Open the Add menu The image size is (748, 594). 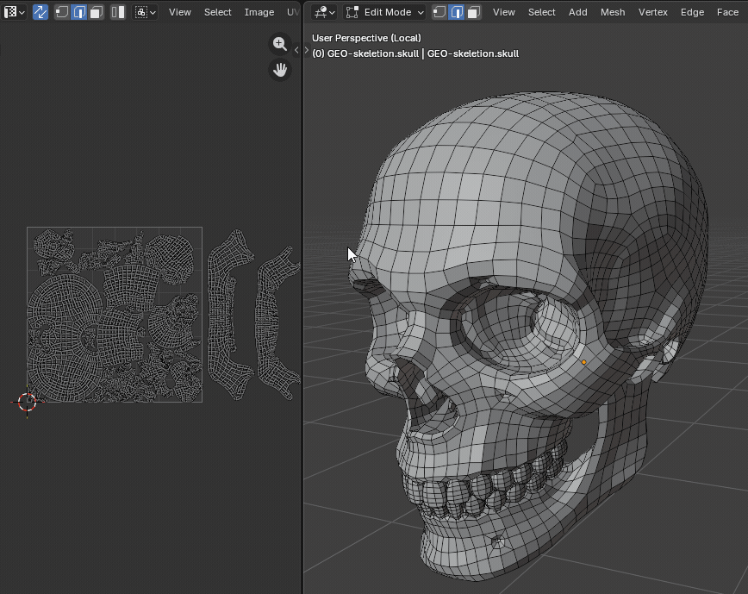(577, 12)
